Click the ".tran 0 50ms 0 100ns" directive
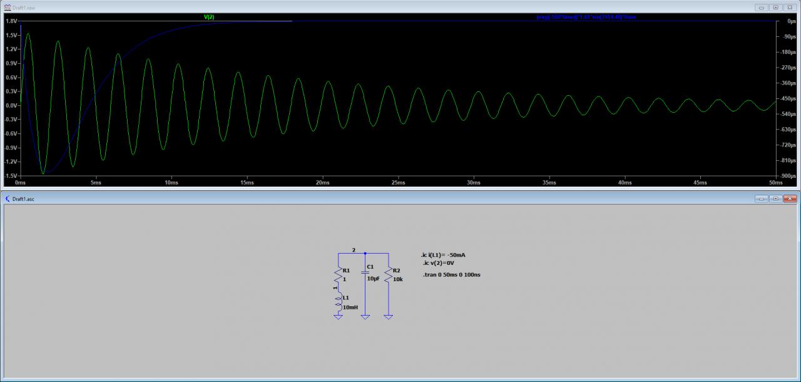Screen dimensions: 801x382 [452, 275]
